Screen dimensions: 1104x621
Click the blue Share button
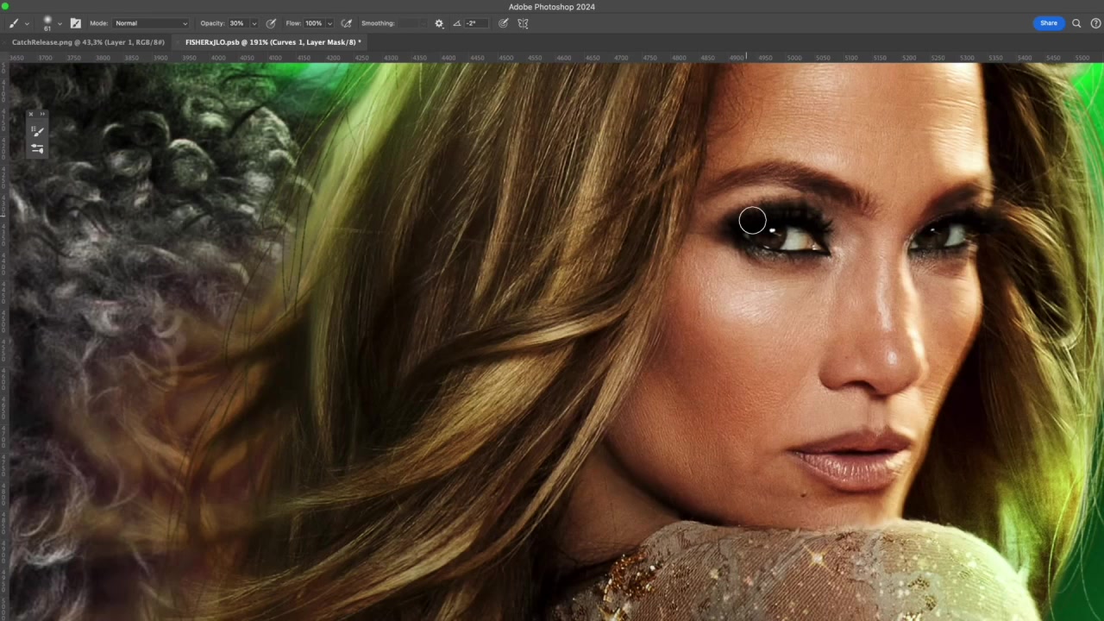pyautogui.click(x=1048, y=23)
